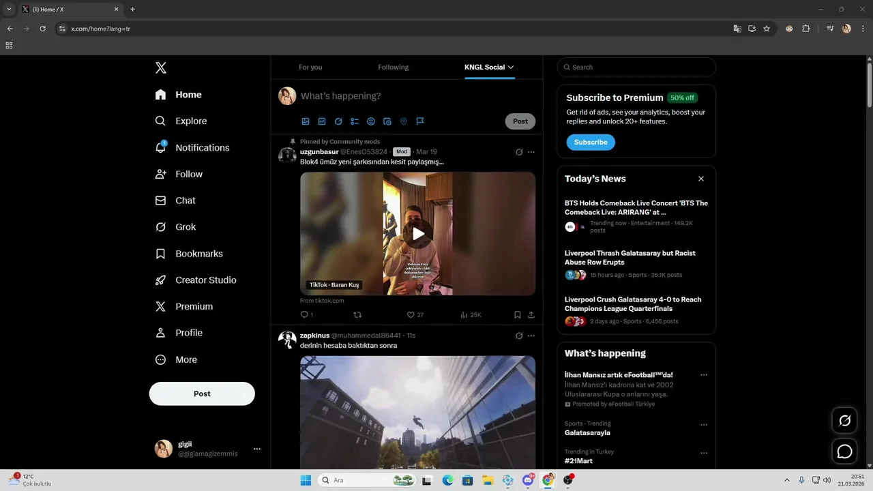
Task: Open more options on uzgunbasur post
Action: click(x=531, y=152)
